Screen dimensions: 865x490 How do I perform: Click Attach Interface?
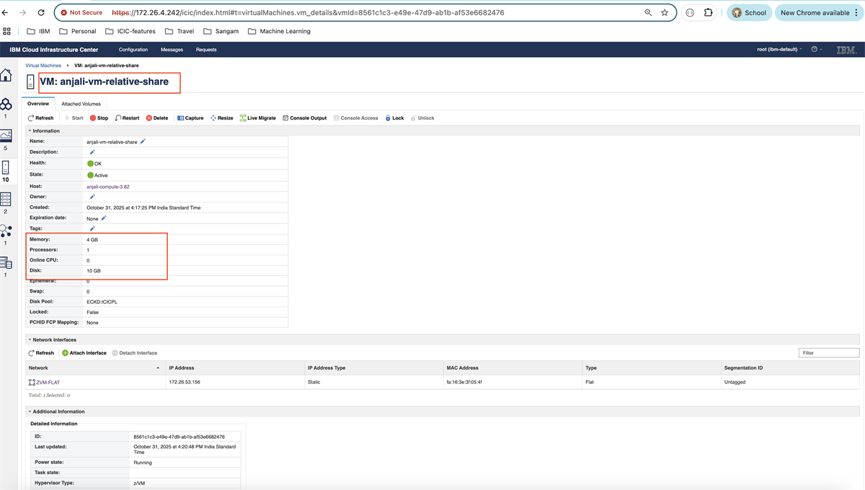tap(84, 353)
